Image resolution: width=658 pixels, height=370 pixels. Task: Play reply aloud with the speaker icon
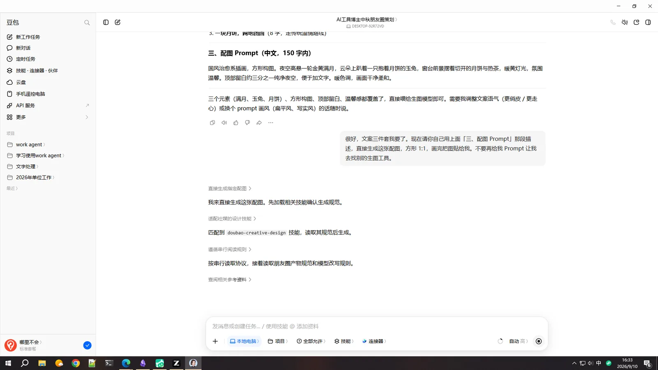point(224,123)
